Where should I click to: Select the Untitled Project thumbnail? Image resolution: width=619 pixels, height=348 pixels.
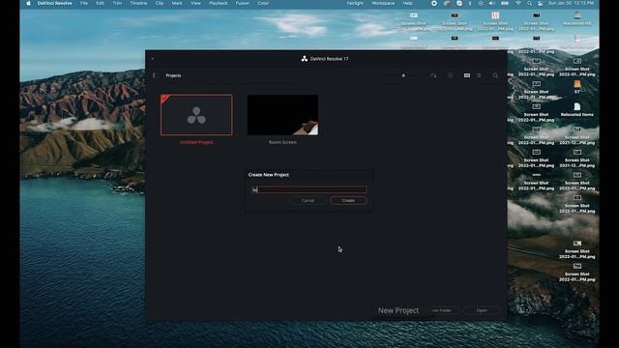pos(196,115)
